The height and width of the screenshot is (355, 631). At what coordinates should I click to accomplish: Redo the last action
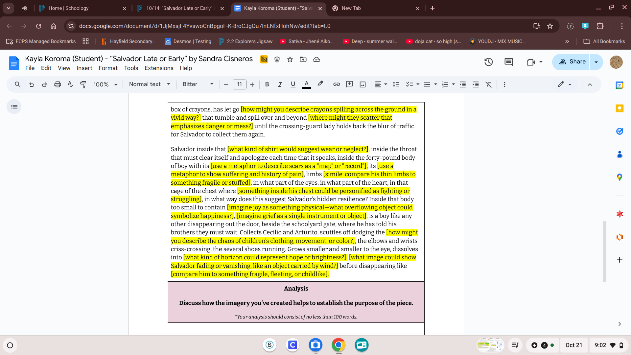tap(44, 84)
